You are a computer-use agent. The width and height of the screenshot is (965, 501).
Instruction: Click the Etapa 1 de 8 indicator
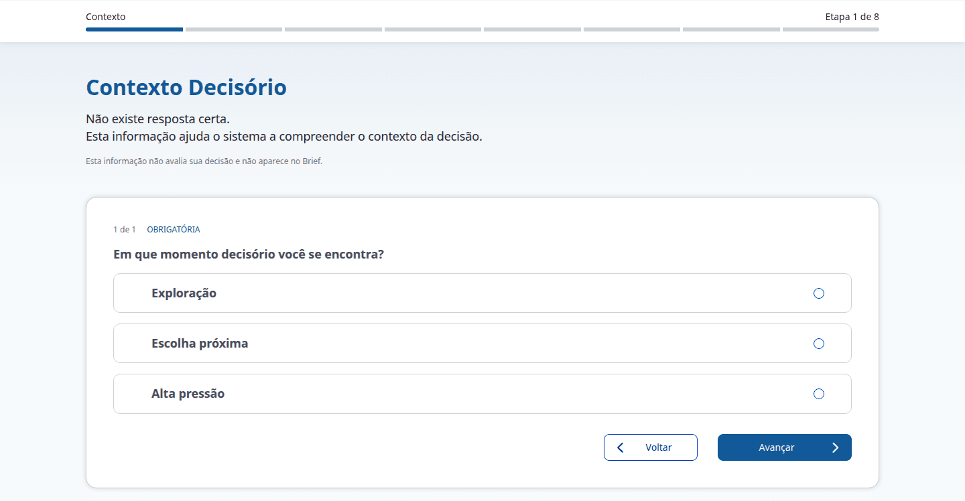click(x=852, y=17)
